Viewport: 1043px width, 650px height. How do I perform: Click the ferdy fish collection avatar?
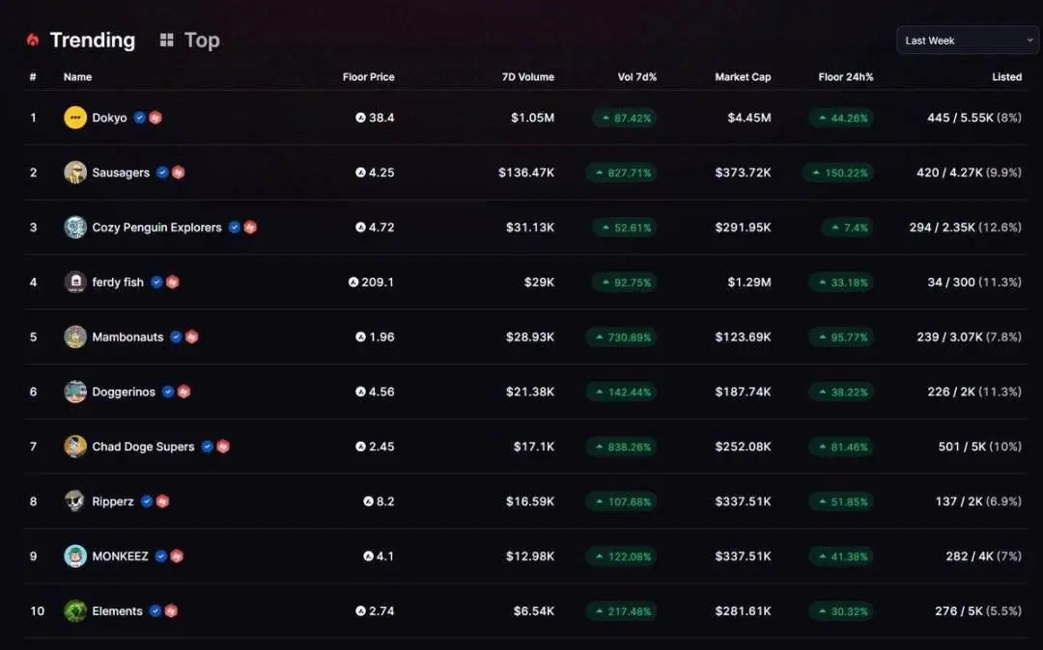[x=74, y=283]
